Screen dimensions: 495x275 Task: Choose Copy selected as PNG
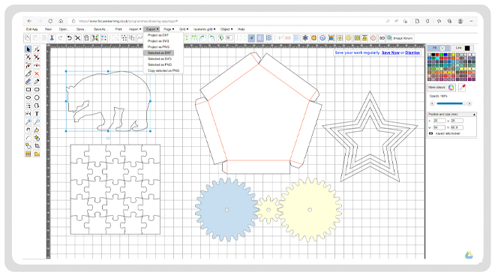click(163, 70)
